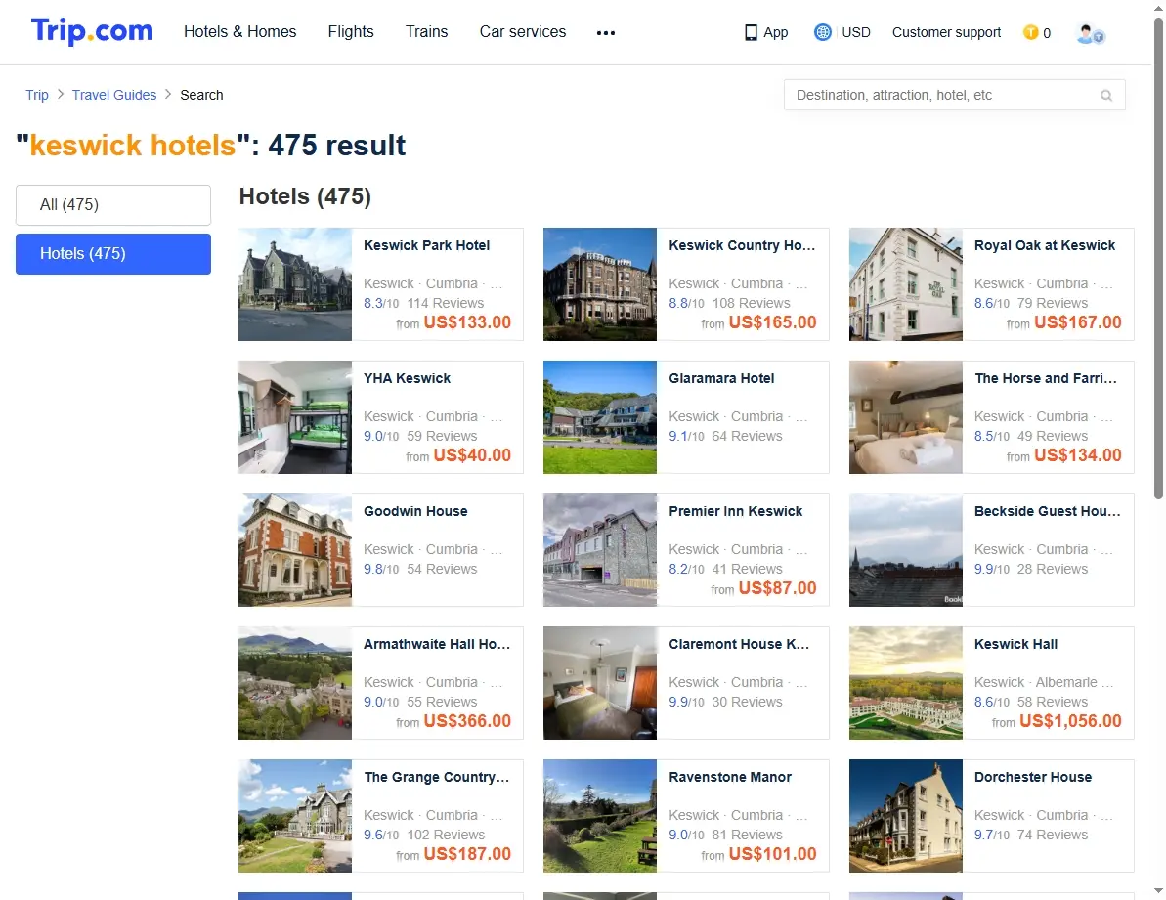Viewport: 1166px width, 900px height.
Task: Click Royal Oak at Keswick photo
Action: coord(906,284)
